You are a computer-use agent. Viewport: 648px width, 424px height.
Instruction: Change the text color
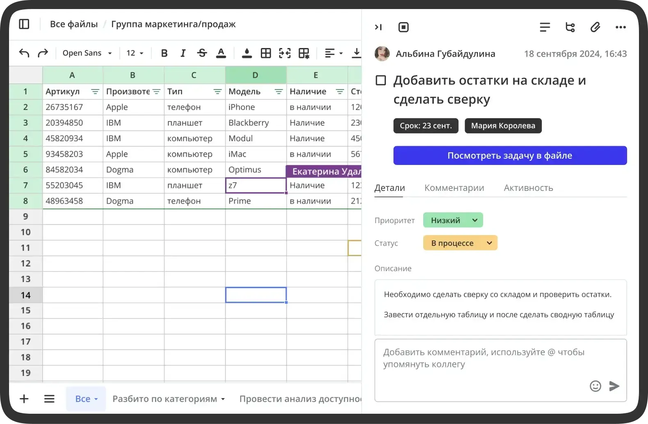(221, 53)
